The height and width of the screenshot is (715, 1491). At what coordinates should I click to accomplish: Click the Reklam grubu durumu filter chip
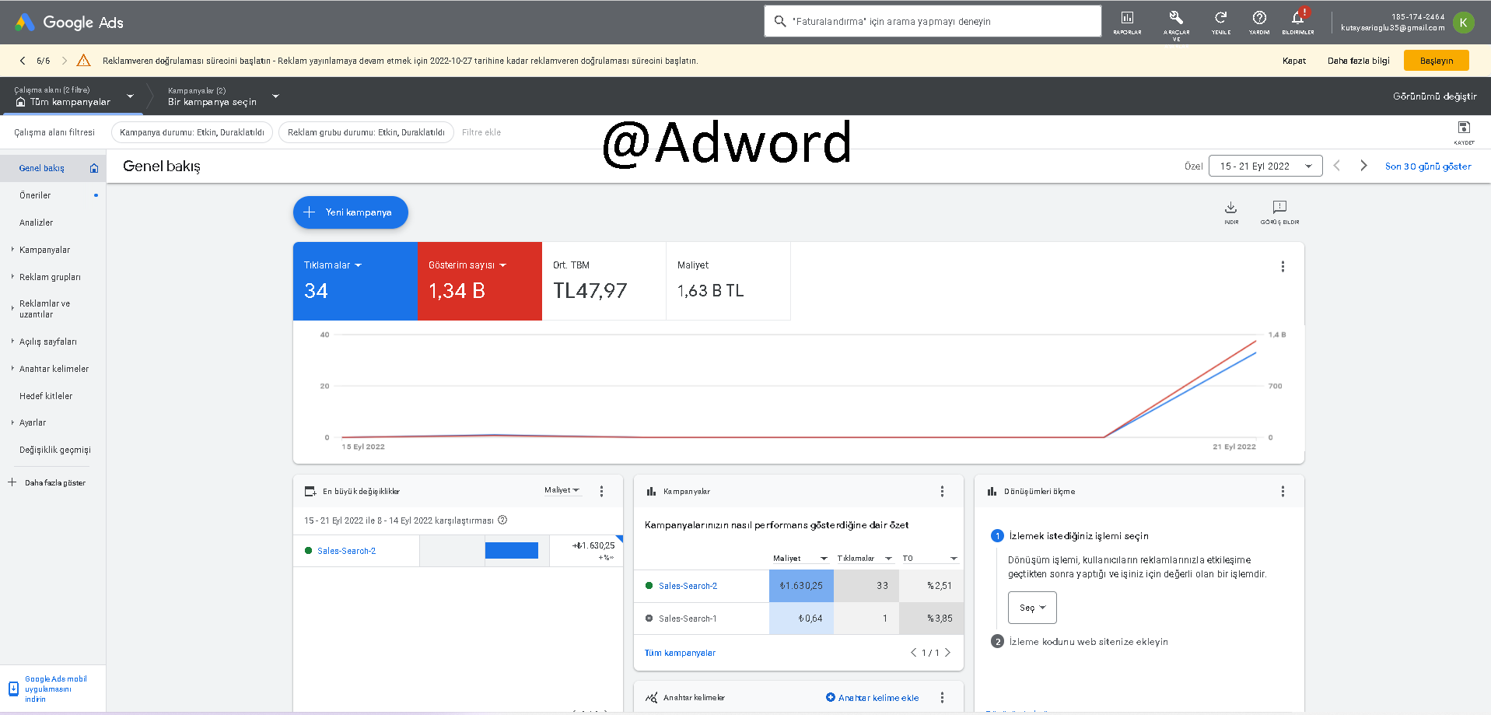366,132
